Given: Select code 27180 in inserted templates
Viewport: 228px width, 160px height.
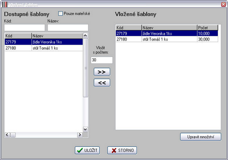Looking at the screenshot, I should point(128,39).
